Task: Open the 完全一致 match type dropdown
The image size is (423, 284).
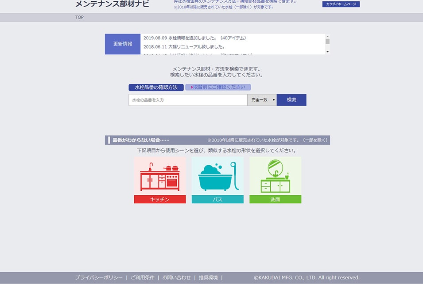Action: click(x=262, y=100)
